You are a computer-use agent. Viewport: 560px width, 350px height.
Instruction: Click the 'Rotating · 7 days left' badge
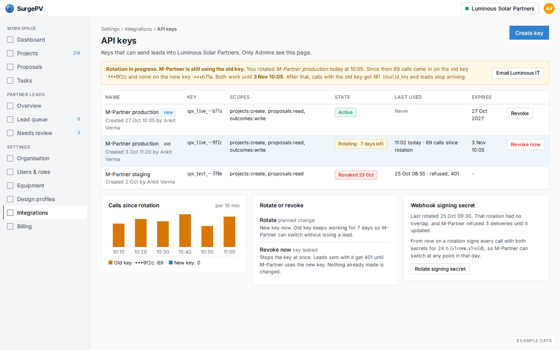[361, 144]
